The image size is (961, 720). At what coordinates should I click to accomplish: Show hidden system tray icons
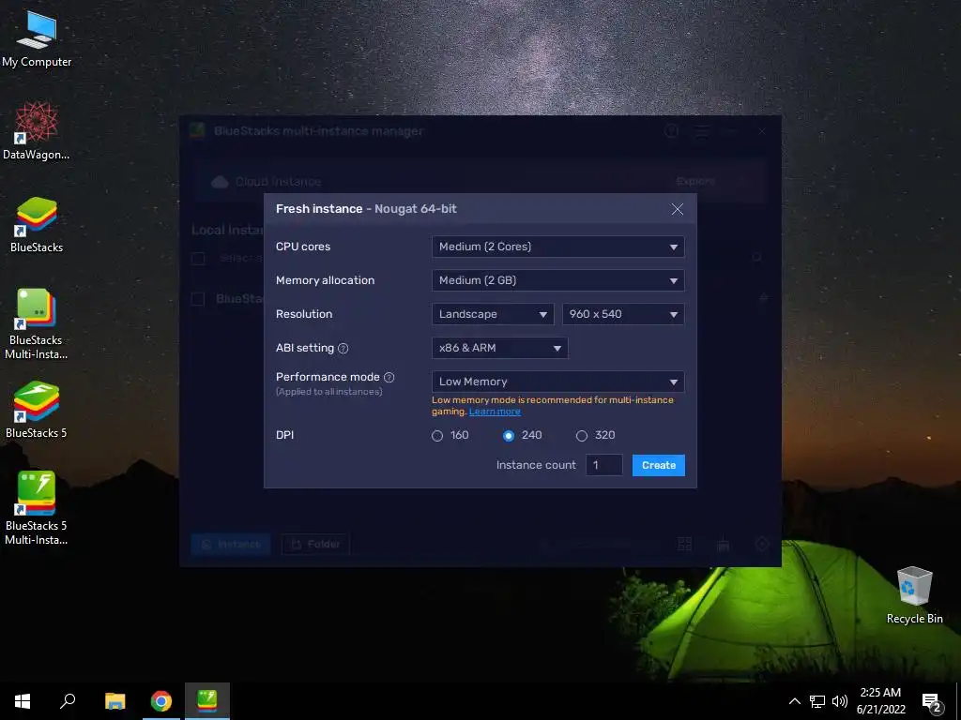click(x=794, y=701)
